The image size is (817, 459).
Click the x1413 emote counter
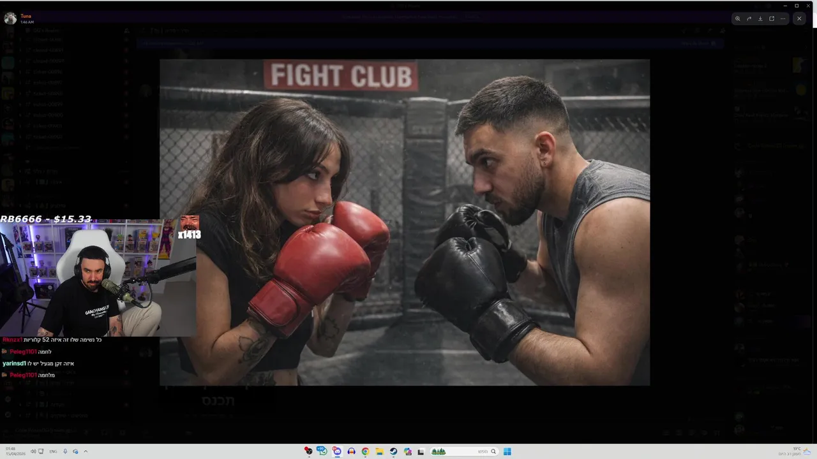(189, 235)
